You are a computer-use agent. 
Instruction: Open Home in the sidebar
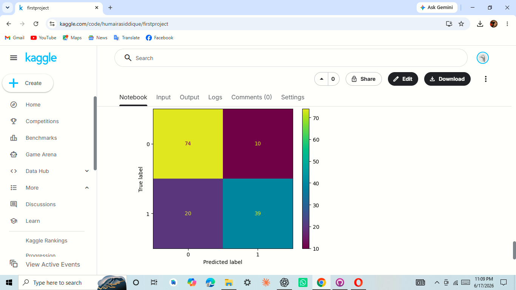coord(33,105)
